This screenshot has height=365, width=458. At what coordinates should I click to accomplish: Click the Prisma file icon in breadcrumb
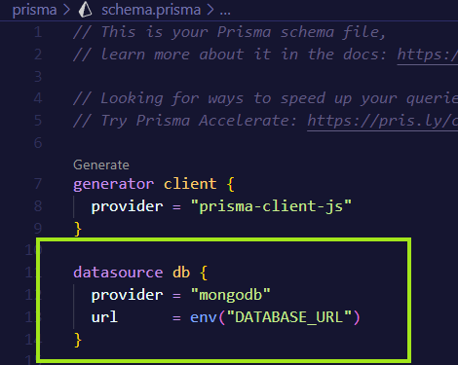tap(86, 10)
